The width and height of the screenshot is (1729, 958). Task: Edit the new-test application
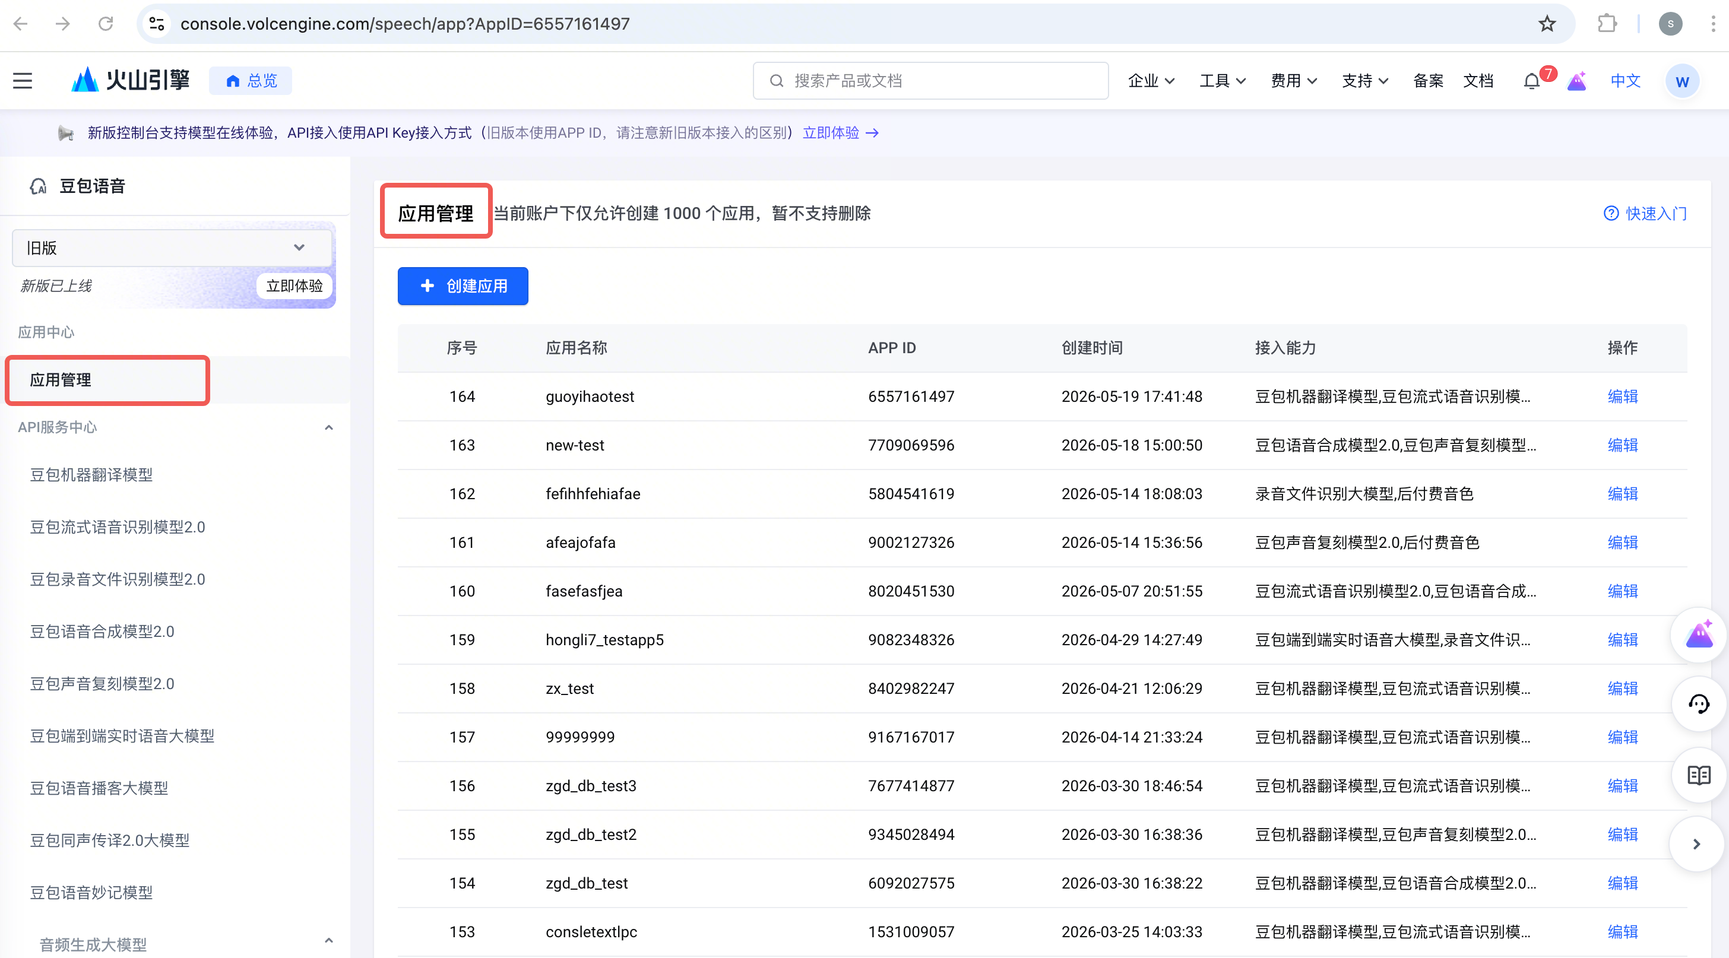(x=1623, y=445)
